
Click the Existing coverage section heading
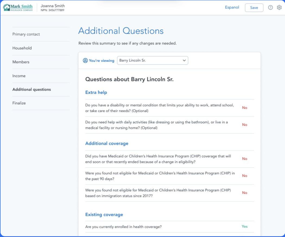tap(104, 214)
